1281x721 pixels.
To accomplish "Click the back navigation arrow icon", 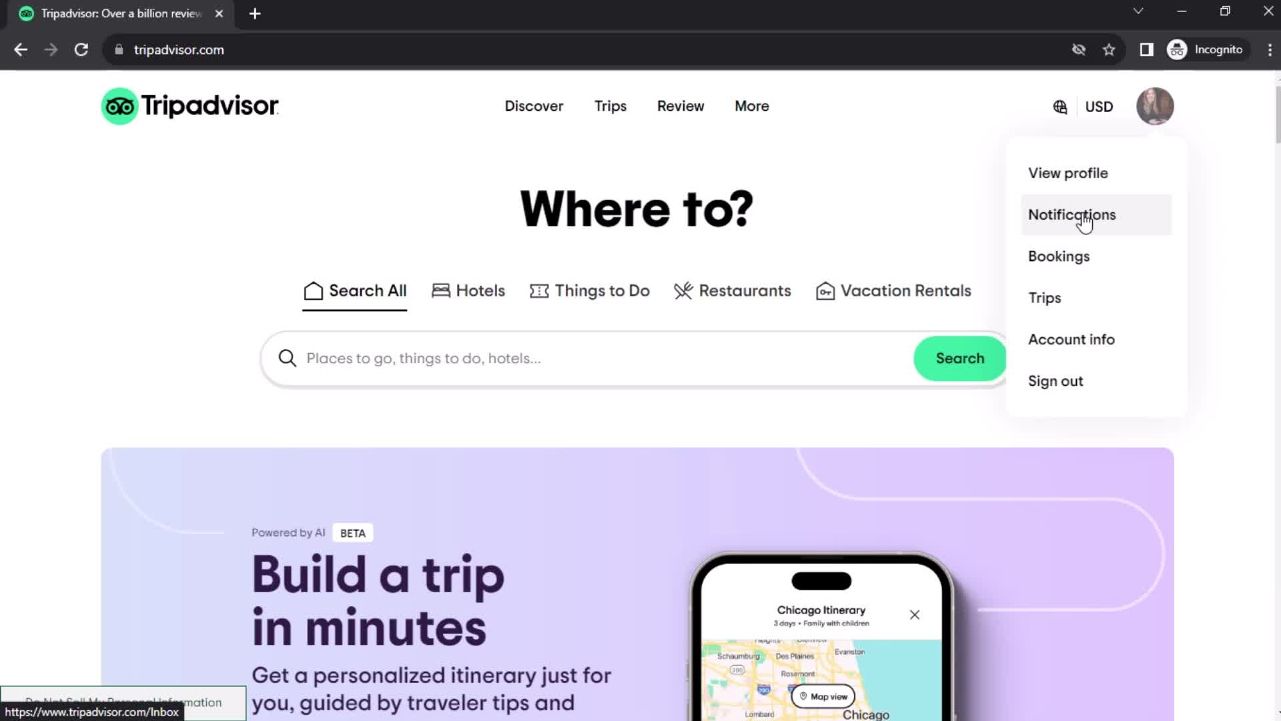I will coord(21,50).
